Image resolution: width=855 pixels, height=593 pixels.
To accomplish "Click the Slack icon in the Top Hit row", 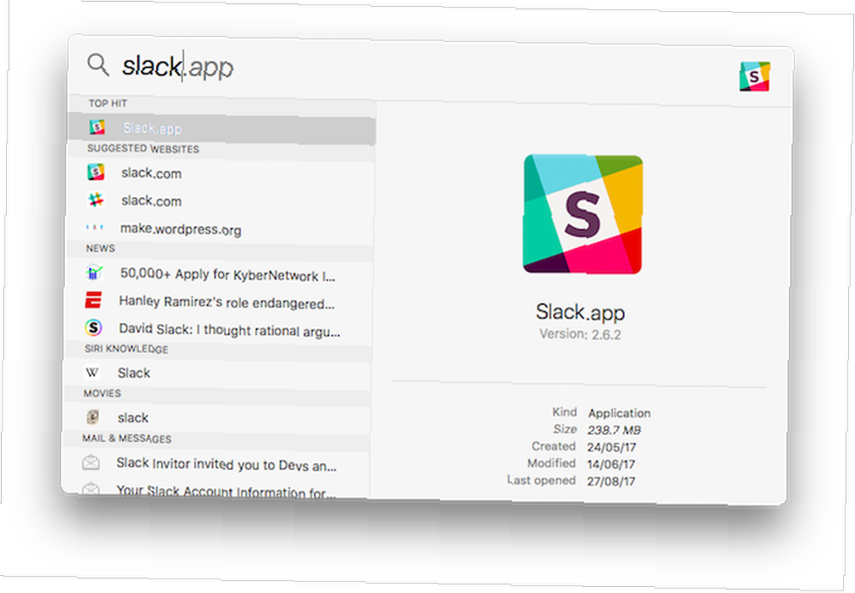I will (x=97, y=127).
